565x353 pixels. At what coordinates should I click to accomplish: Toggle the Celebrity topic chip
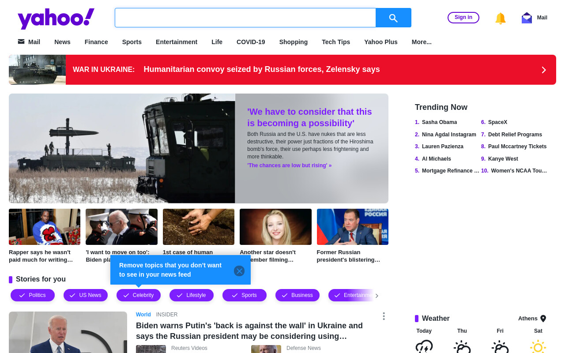139,295
